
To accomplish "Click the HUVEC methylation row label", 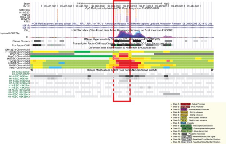I will 25,19.
